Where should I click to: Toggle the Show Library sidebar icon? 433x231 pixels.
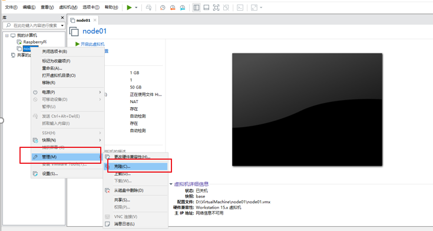(x=196, y=8)
